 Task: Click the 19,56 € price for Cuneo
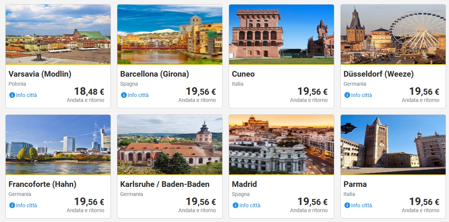point(312,91)
